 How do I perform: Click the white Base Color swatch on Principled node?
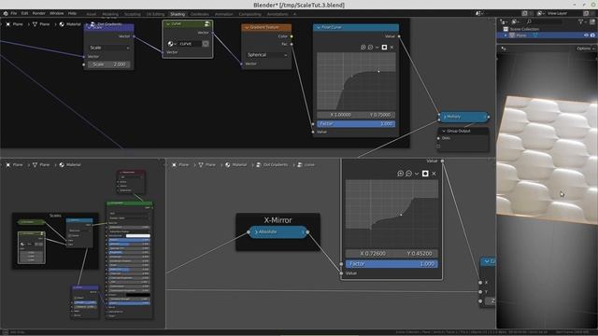click(x=137, y=236)
